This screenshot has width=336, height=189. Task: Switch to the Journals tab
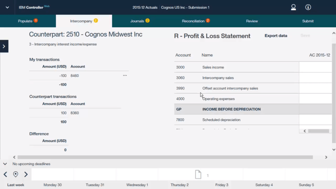click(x=138, y=21)
